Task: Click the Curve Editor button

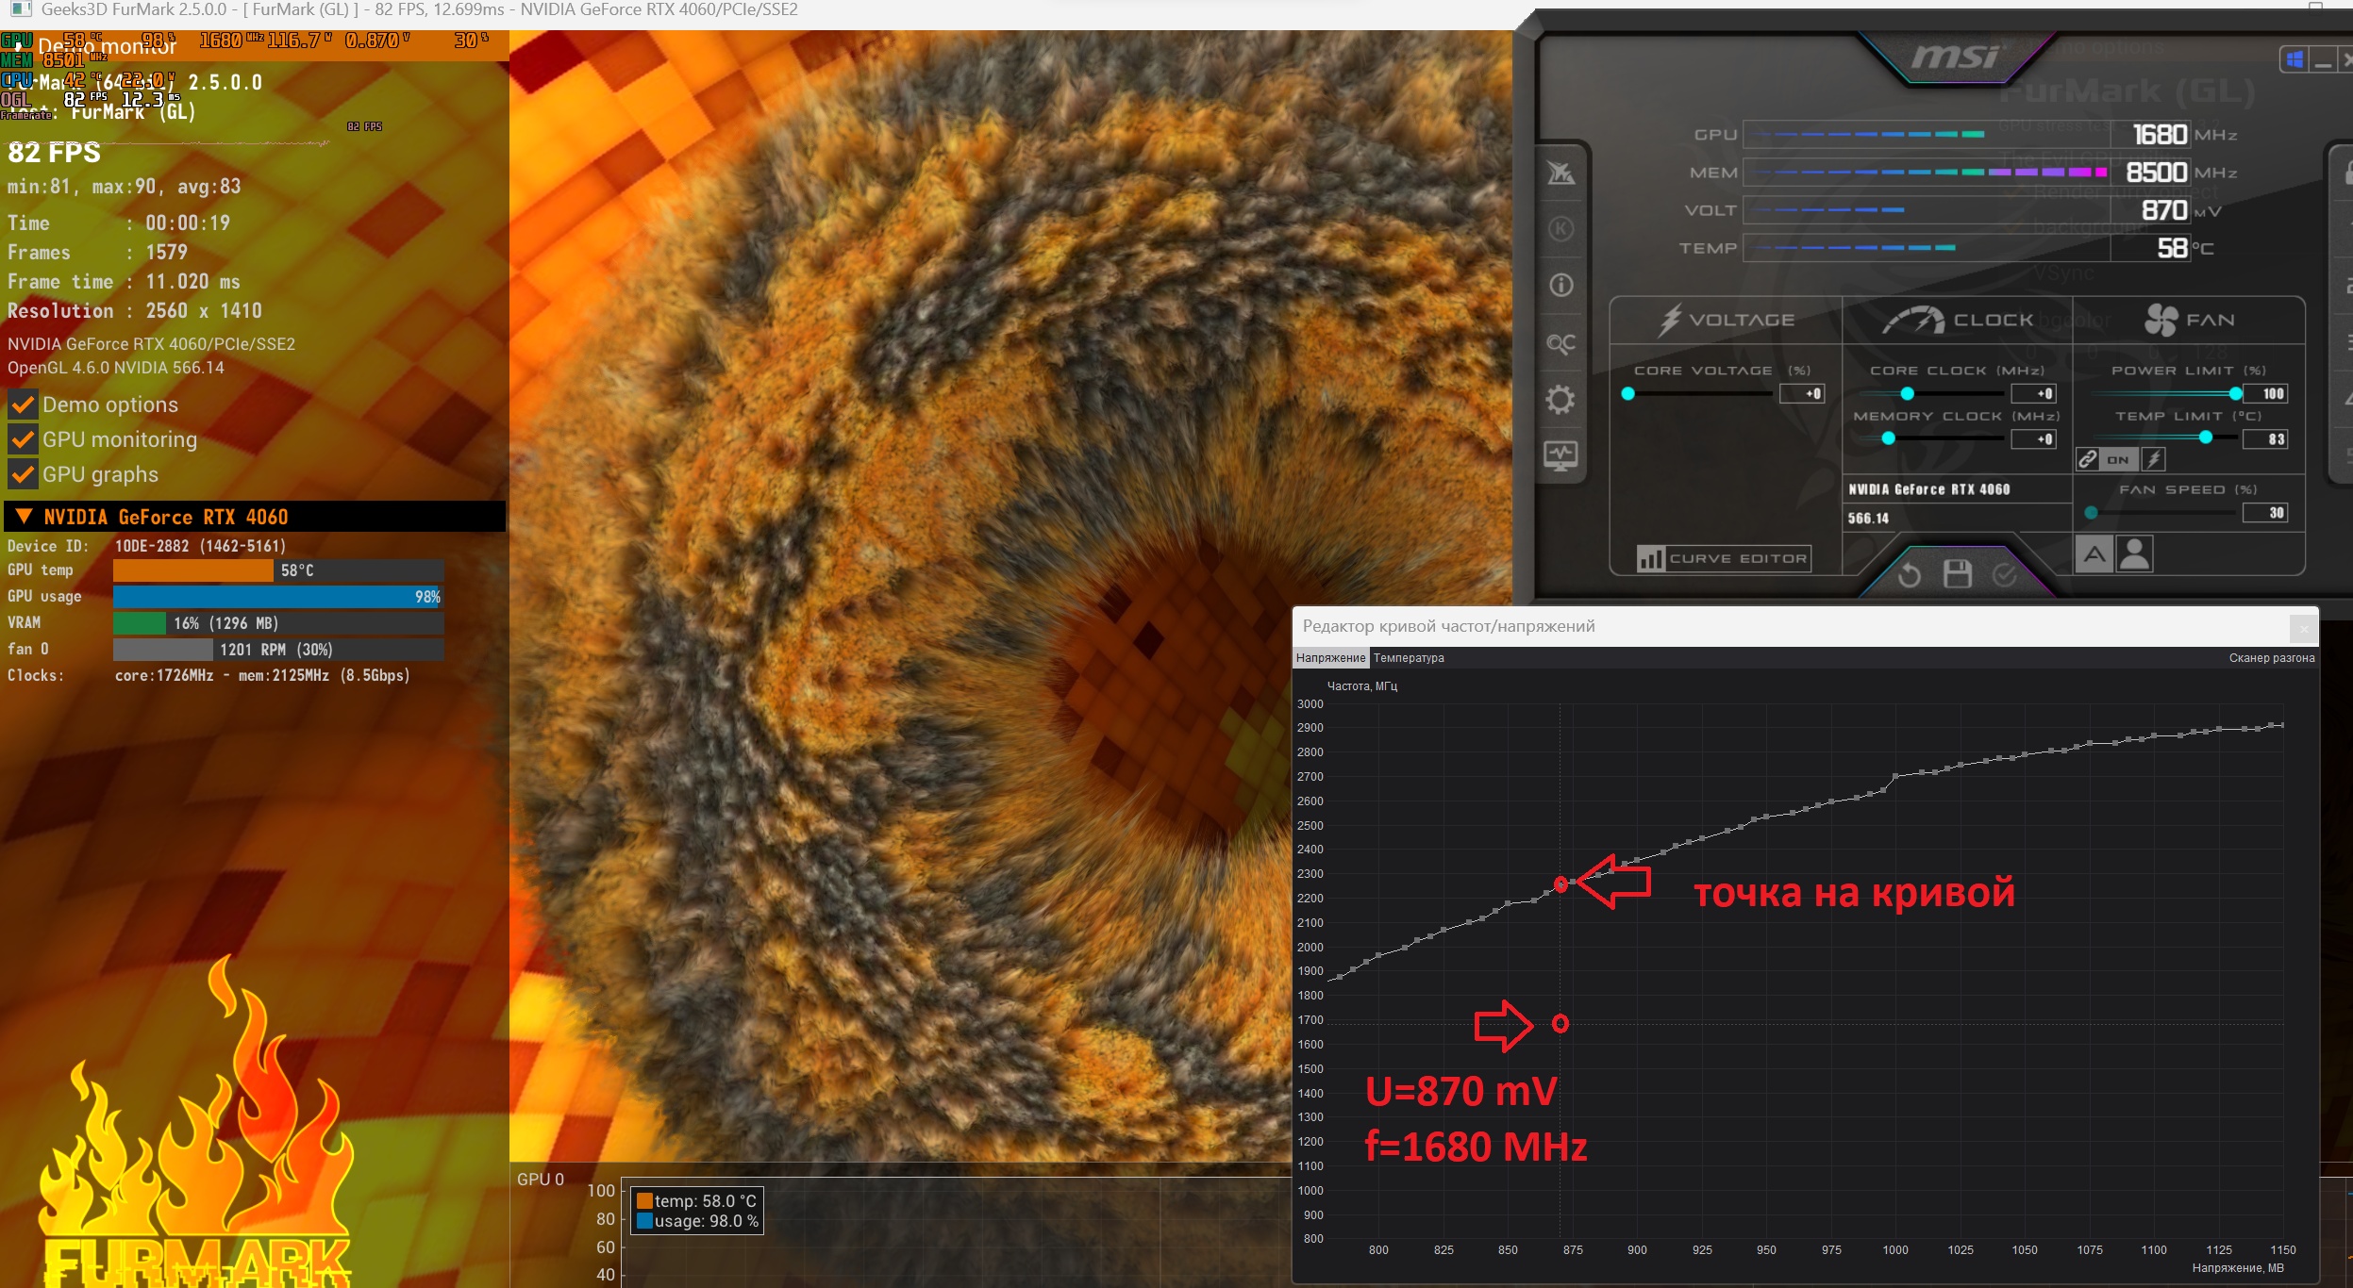Action: tap(1724, 558)
